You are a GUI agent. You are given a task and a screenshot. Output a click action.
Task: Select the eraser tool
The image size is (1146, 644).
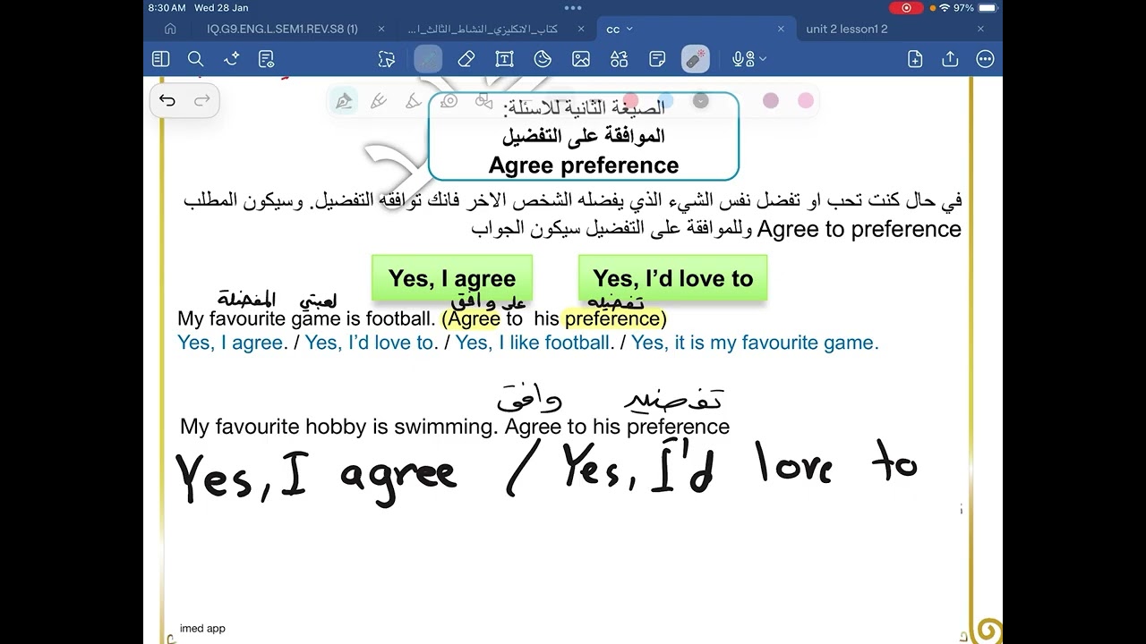tap(466, 59)
